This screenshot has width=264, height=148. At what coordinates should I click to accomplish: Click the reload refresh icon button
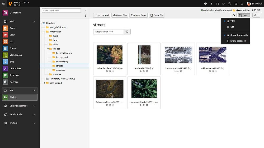point(233,15)
